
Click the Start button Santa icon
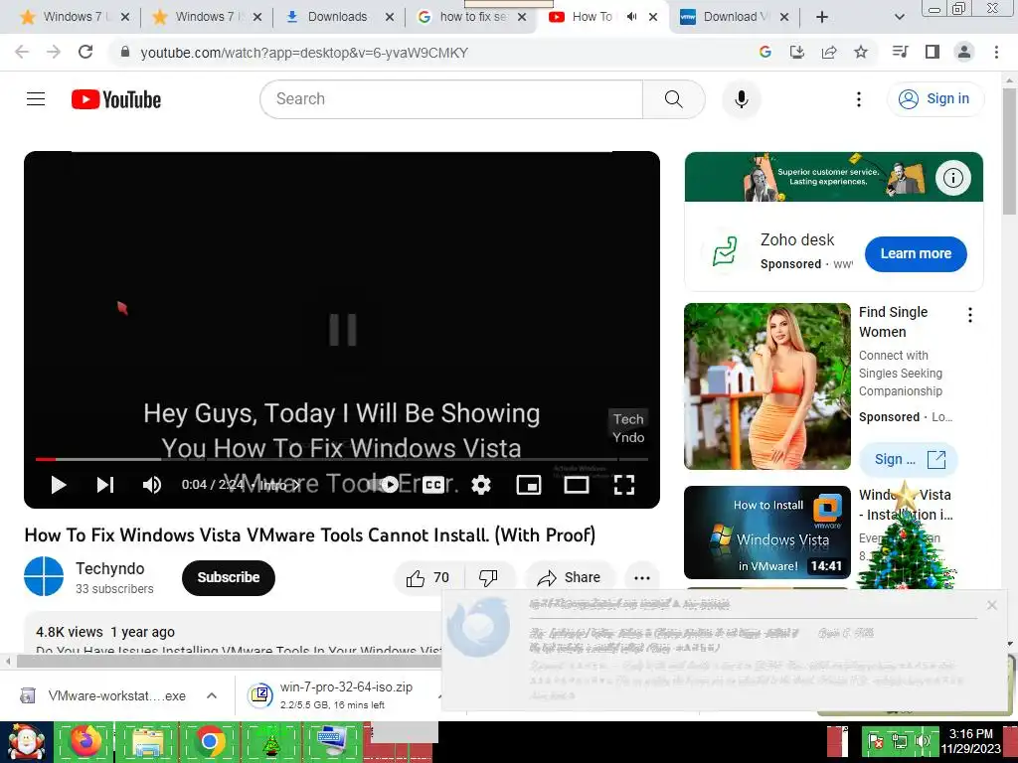pos(26,741)
